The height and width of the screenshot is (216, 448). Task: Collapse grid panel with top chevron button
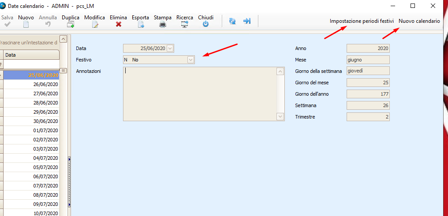pyautogui.click(x=63, y=39)
